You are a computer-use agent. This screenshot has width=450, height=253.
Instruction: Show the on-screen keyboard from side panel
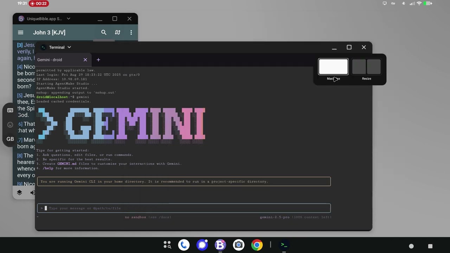click(x=10, y=110)
